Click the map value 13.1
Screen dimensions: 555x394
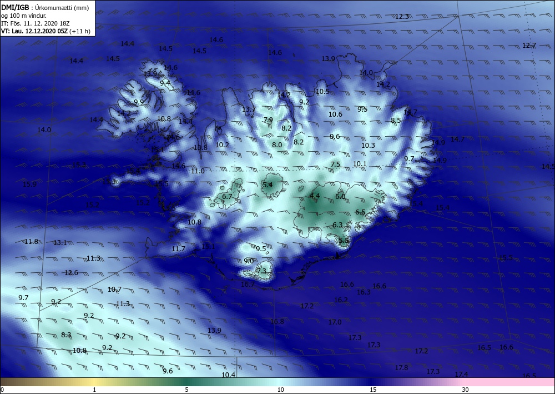pos(60,243)
